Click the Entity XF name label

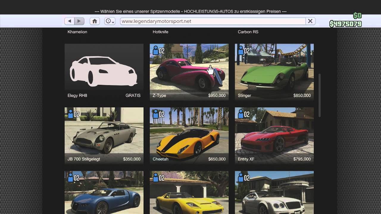(x=246, y=159)
